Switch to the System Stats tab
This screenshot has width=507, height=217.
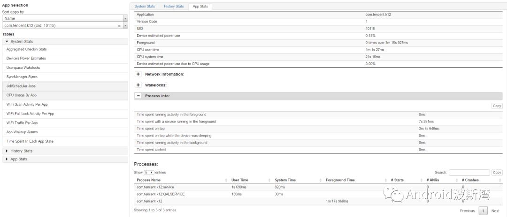[x=144, y=7]
